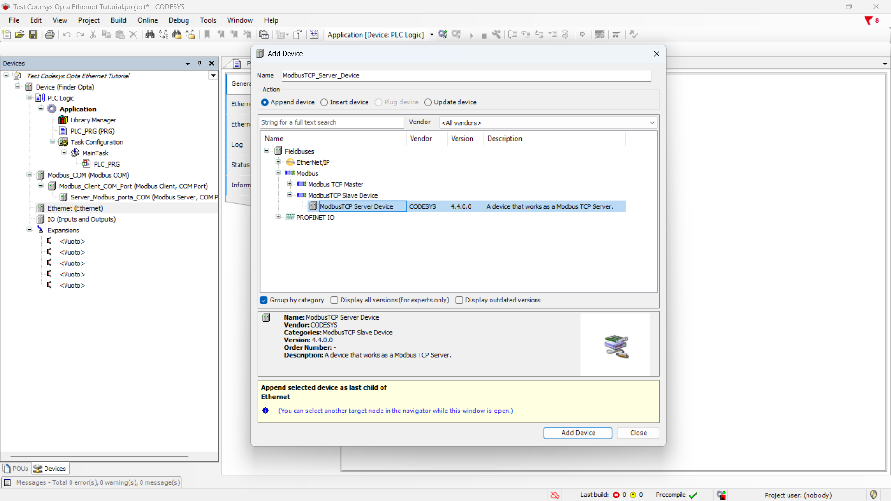This screenshot has height=501, width=891.
Task: Click the Print toolbar icon
Action: [x=50, y=34]
